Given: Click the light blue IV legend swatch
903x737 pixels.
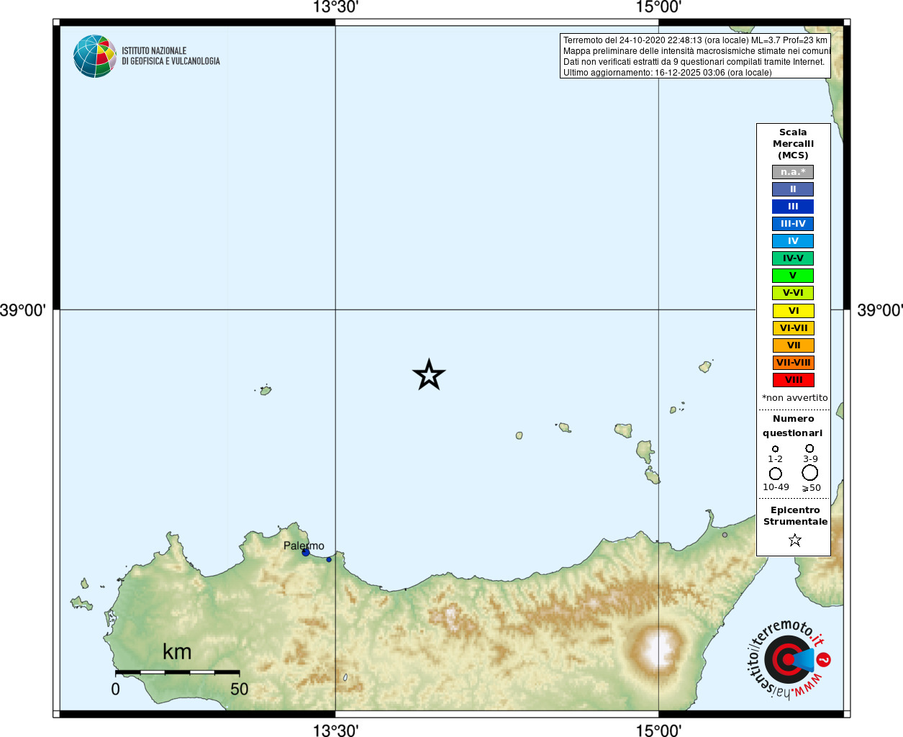Looking at the screenshot, I should point(793,241).
